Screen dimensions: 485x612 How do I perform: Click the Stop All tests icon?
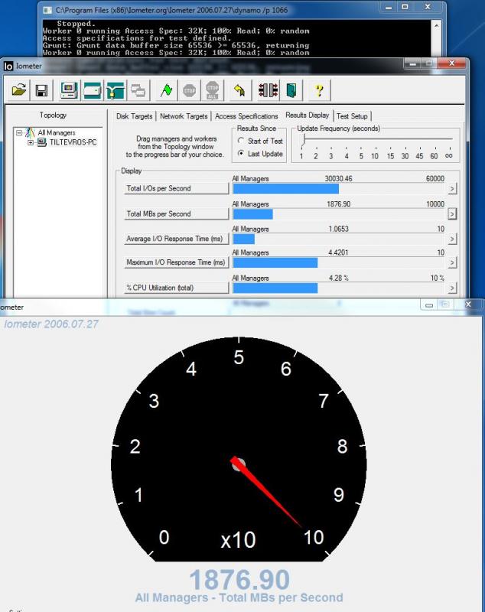[x=212, y=90]
